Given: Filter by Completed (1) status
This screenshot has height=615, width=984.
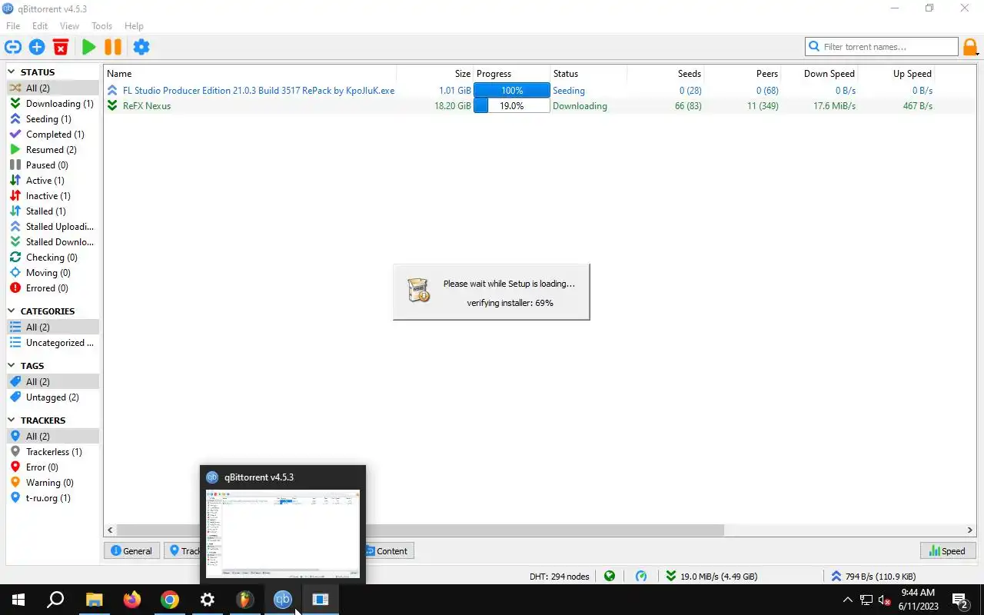Looking at the screenshot, I should (52, 135).
